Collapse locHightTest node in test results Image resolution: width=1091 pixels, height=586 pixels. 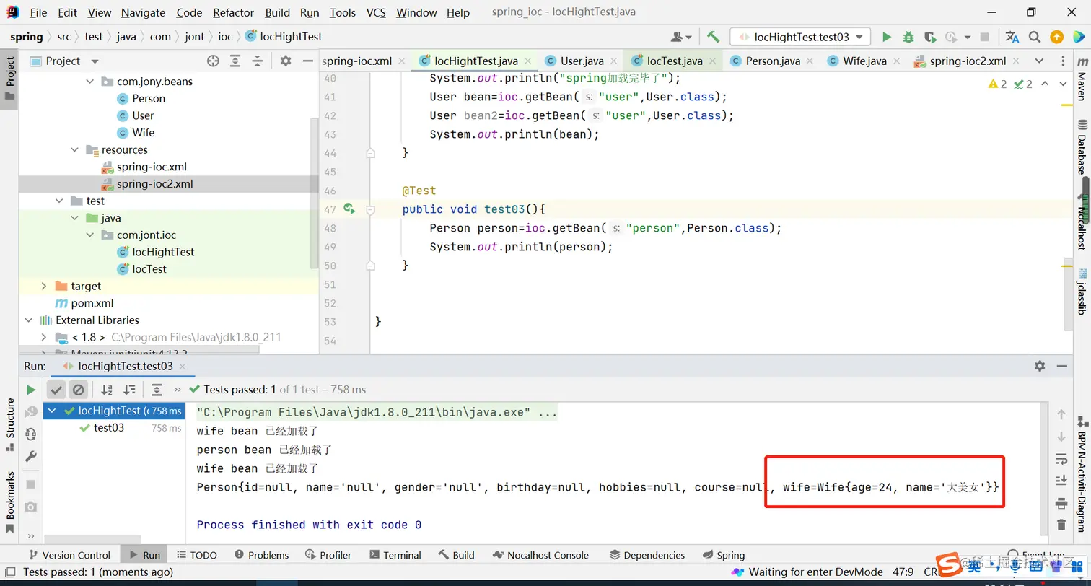tap(52, 411)
